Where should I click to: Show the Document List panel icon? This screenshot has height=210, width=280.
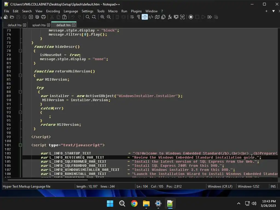(x=164, y=17)
